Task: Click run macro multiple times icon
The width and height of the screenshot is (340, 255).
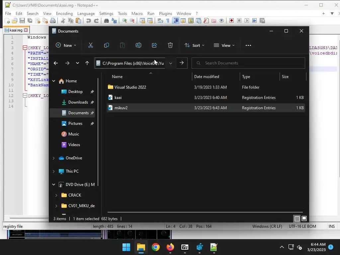Action: point(254,21)
